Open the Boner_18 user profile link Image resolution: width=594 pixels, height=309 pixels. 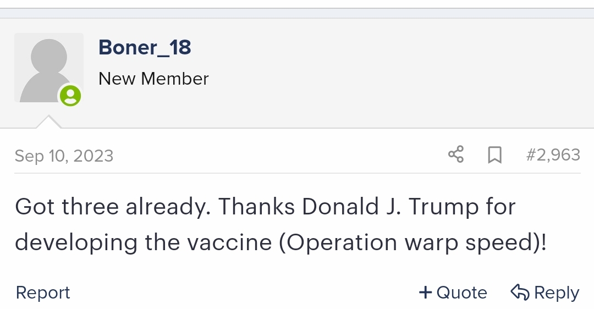click(x=145, y=47)
